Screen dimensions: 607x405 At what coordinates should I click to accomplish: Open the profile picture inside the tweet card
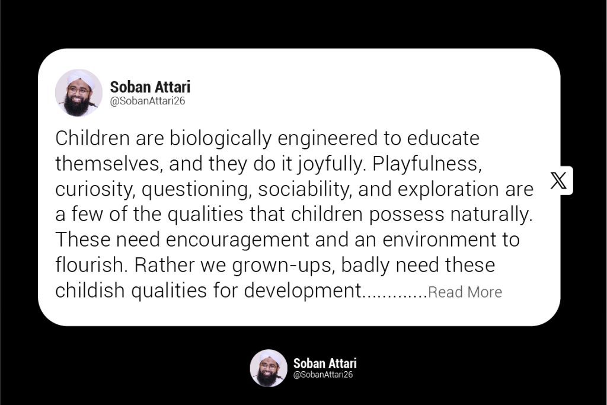(79, 93)
